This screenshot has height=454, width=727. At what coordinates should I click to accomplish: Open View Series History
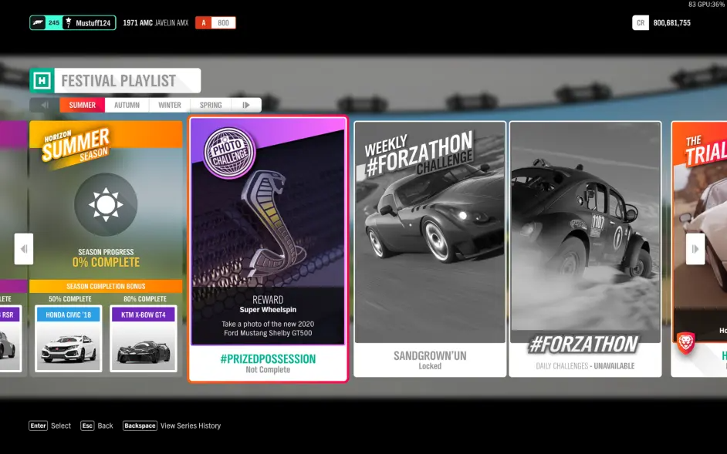[191, 425]
